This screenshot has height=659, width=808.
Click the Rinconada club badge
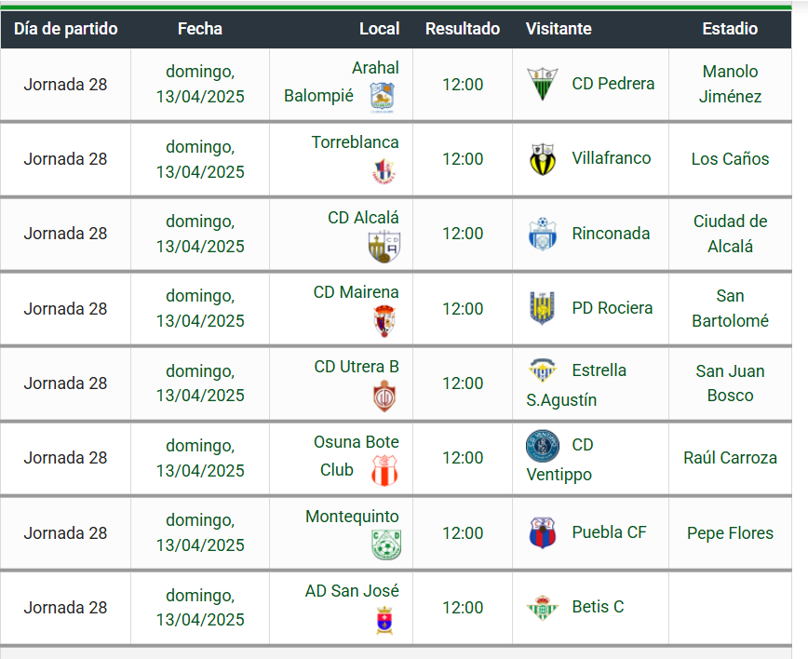[542, 235]
